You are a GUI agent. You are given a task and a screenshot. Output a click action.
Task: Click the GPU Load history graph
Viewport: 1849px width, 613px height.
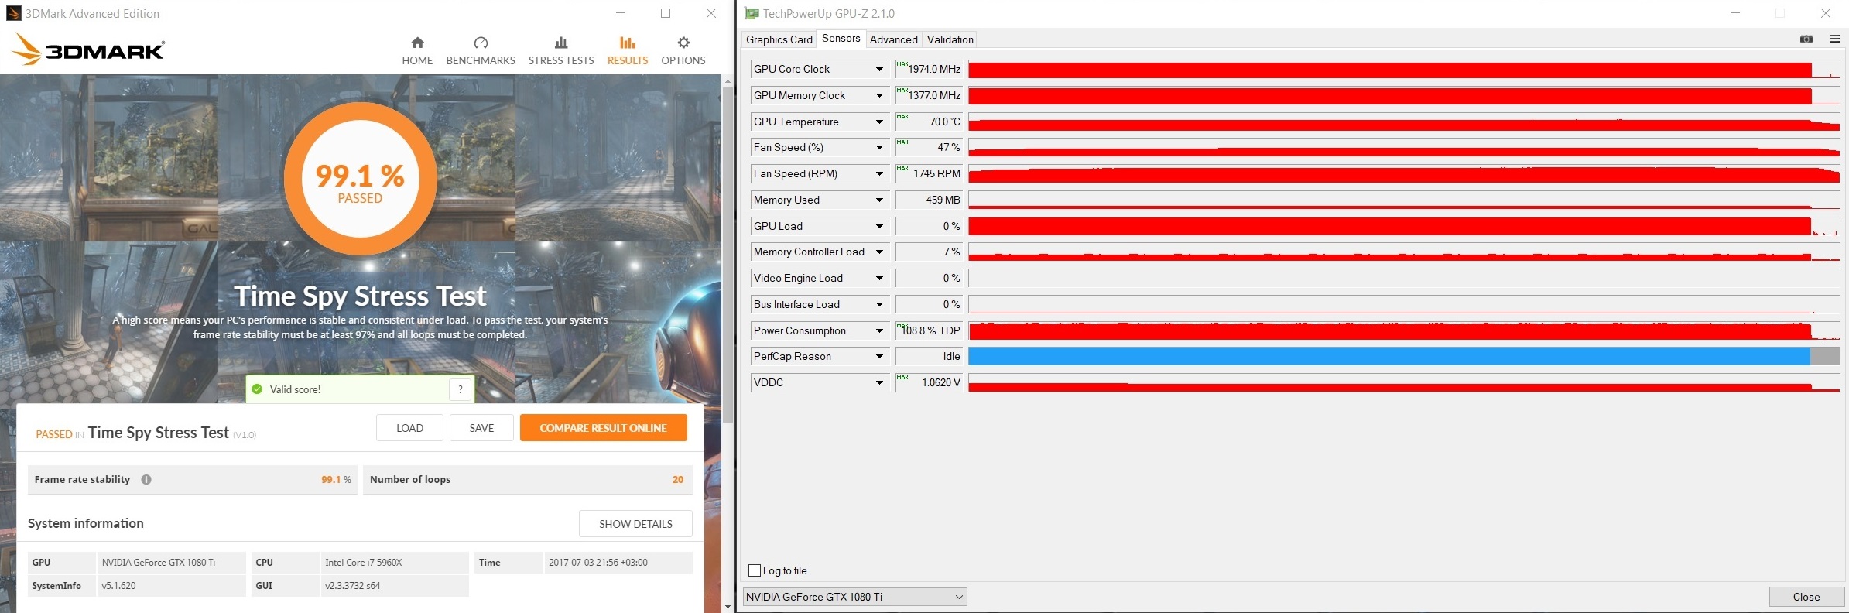click(1404, 226)
